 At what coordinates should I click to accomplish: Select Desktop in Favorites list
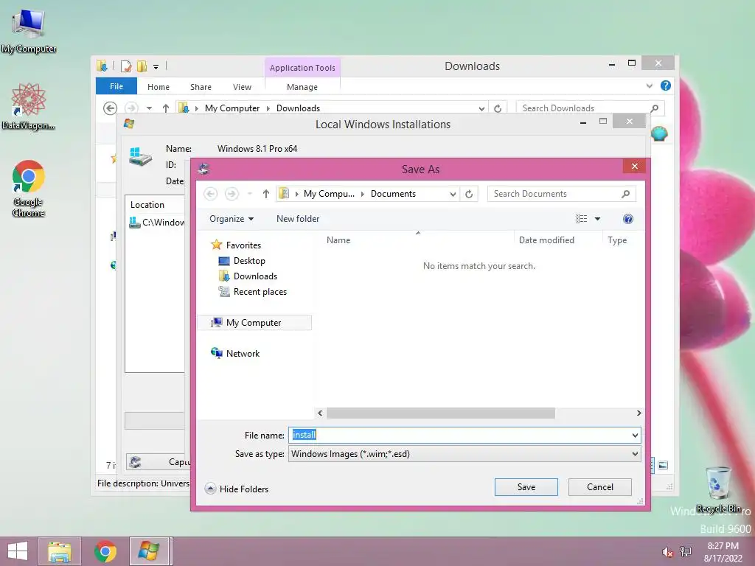point(249,261)
